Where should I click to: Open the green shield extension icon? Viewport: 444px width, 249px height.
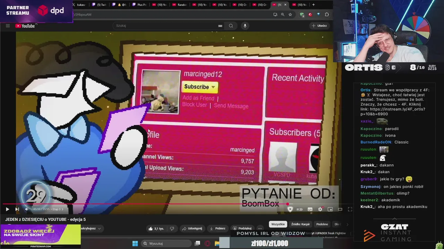coord(302,15)
